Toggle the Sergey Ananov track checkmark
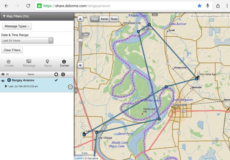 click(56, 80)
